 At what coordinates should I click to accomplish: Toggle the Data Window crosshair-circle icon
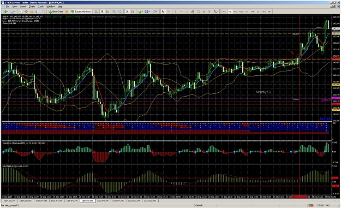tap(26, 11)
